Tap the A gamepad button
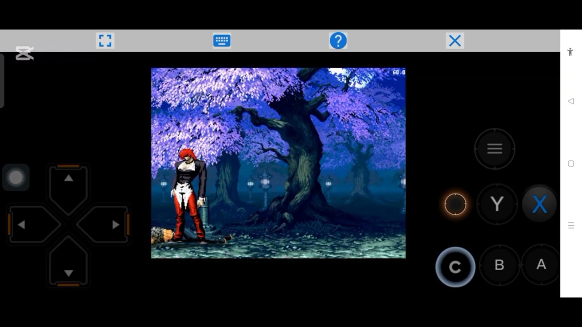Image resolution: width=582 pixels, height=327 pixels. pyautogui.click(x=541, y=264)
